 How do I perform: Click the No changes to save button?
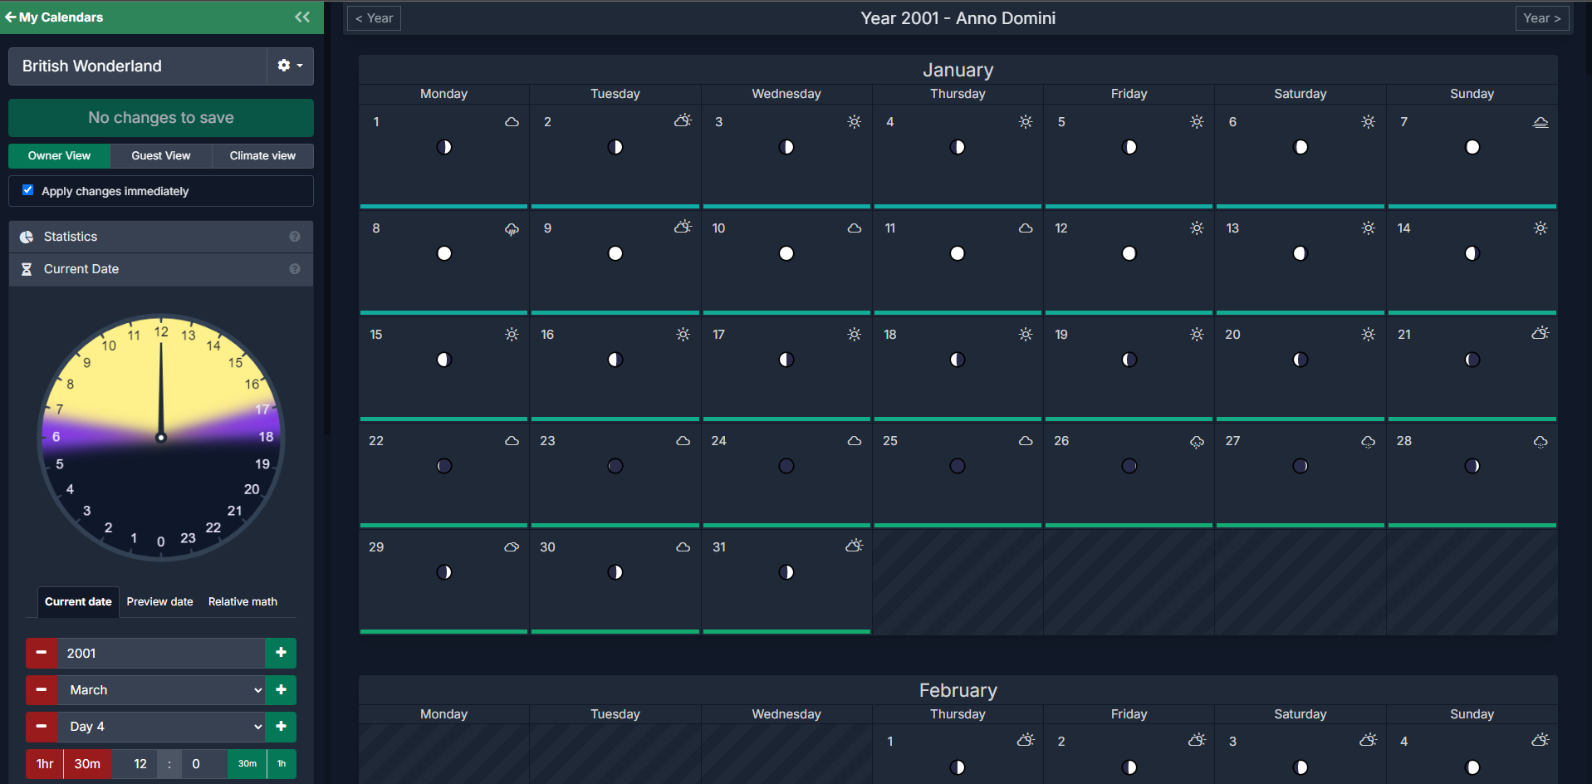click(x=161, y=118)
